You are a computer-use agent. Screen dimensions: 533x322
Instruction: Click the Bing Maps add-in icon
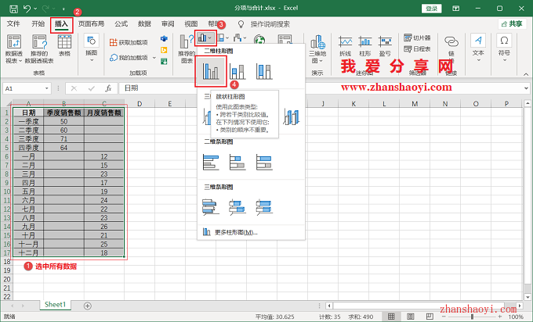164,50
